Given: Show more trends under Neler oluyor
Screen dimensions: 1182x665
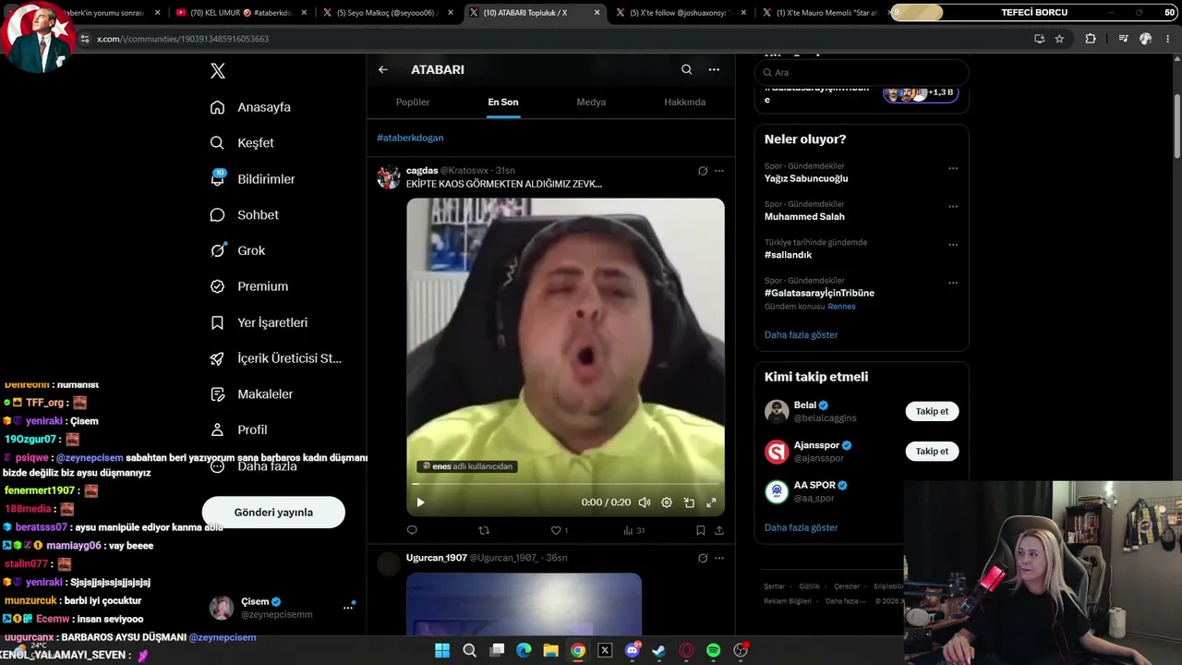Looking at the screenshot, I should [x=802, y=335].
